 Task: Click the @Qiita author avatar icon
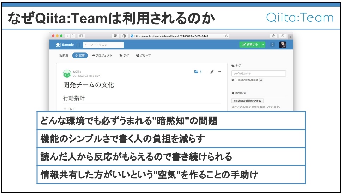(x=67, y=74)
